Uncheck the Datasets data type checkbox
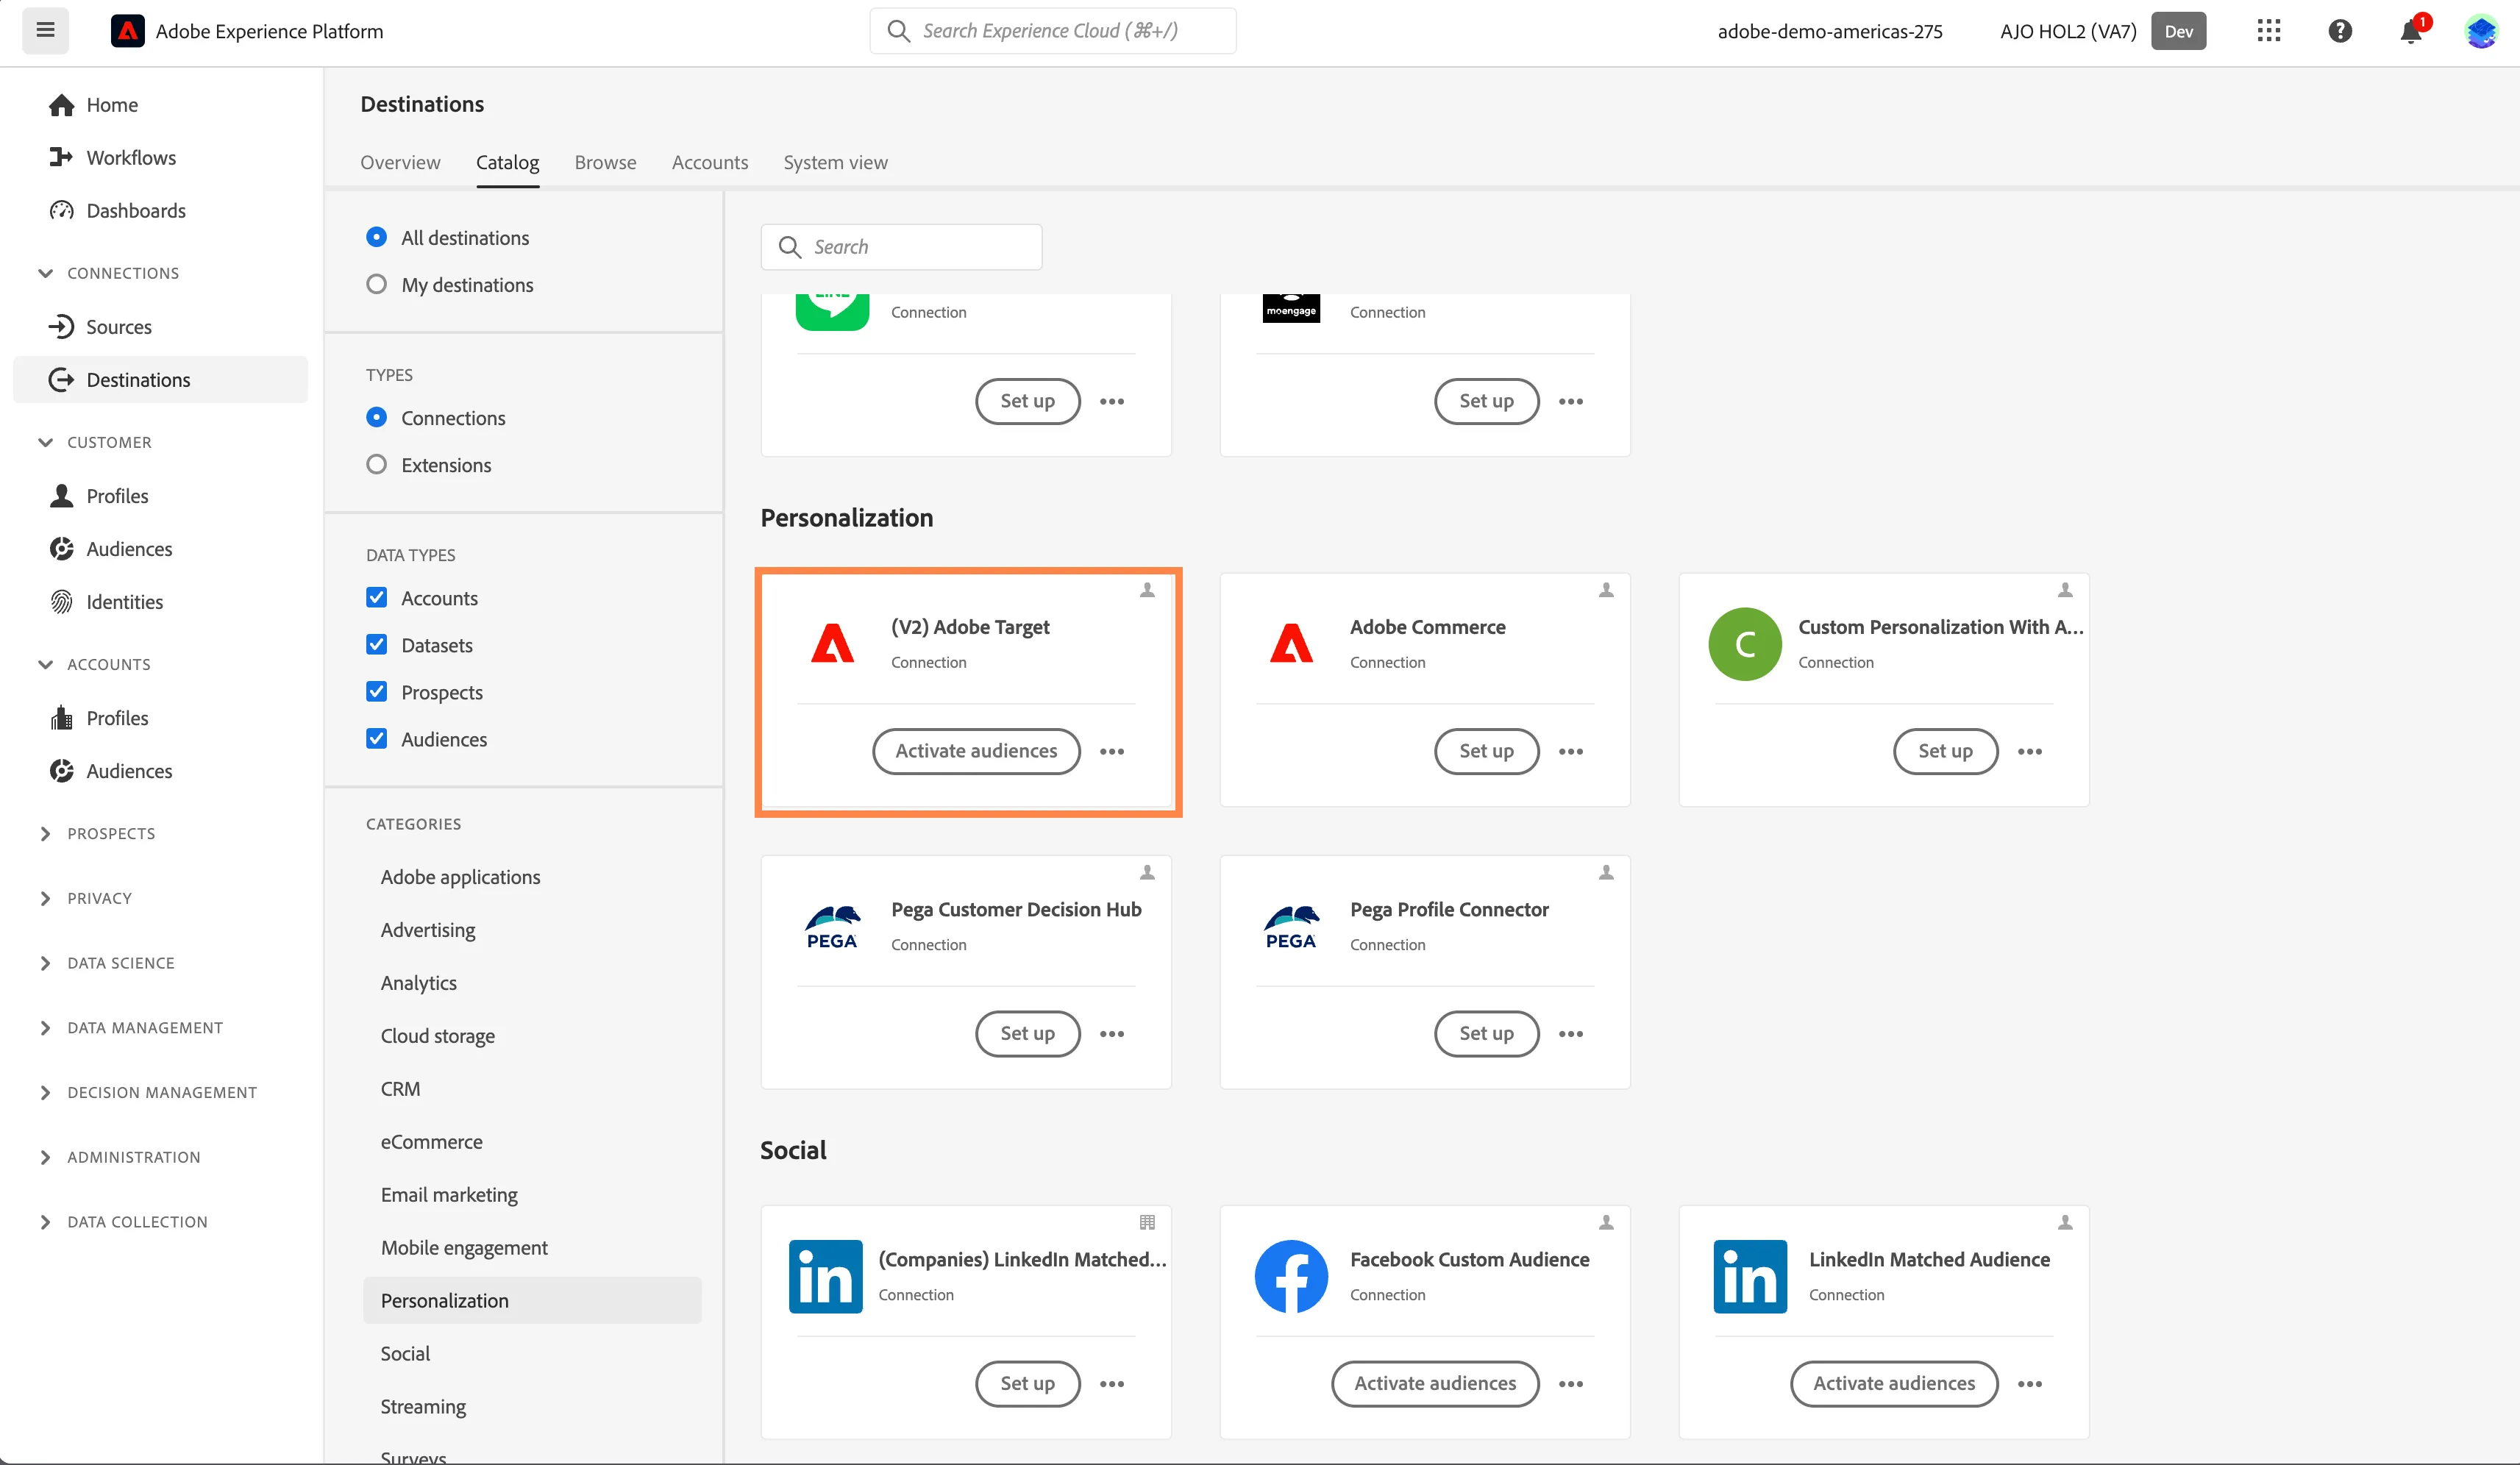The height and width of the screenshot is (1465, 2520). point(376,644)
